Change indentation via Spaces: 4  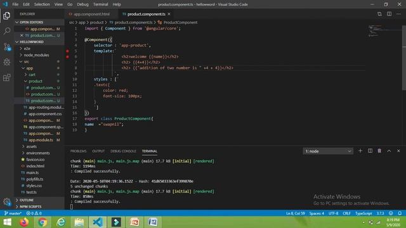[317, 213]
